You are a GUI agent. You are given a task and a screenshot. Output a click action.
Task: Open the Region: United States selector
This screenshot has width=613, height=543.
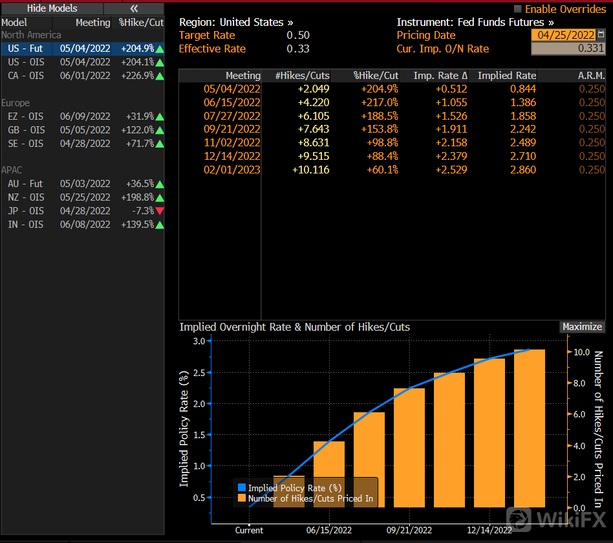pos(236,22)
